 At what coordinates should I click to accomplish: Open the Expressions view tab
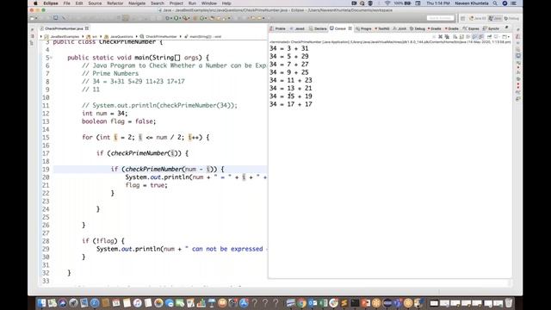point(471,28)
